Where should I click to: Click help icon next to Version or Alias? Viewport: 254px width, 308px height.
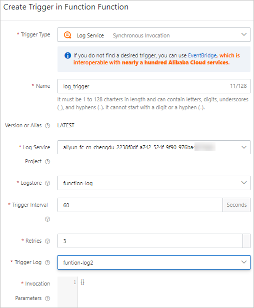coord(47,126)
